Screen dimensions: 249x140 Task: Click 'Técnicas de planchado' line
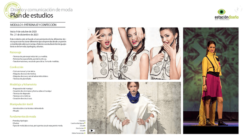point(22,79)
